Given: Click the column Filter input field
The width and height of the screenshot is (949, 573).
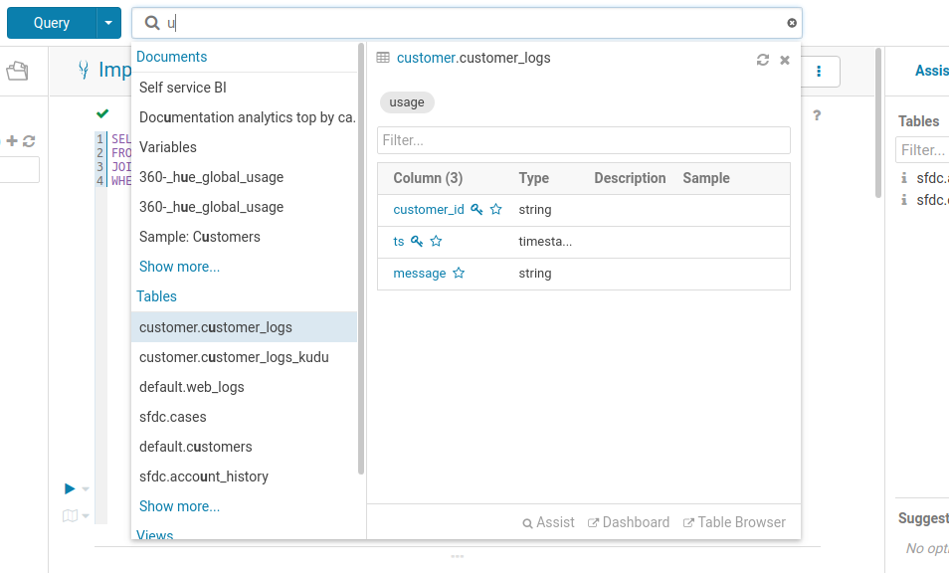Looking at the screenshot, I should point(584,140).
